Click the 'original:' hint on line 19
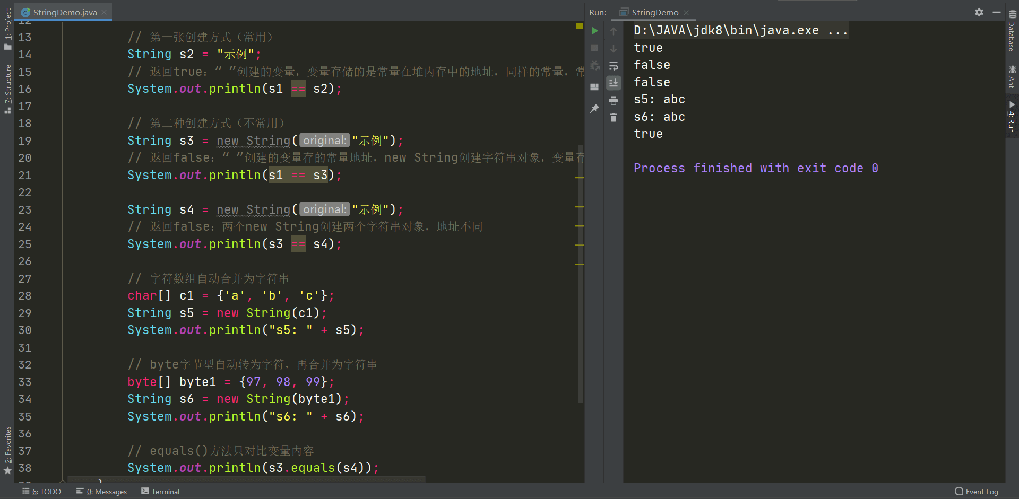The image size is (1019, 499). 324,141
